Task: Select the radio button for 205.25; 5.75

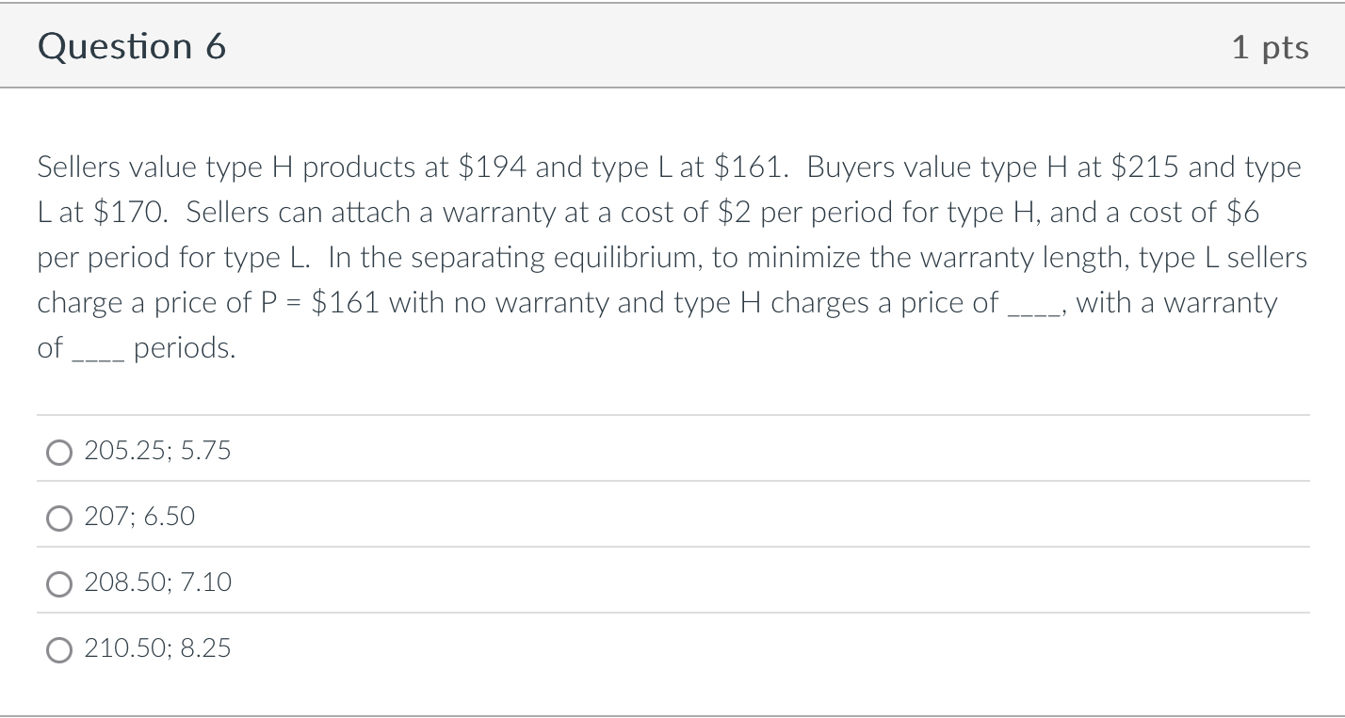Action: [59, 452]
